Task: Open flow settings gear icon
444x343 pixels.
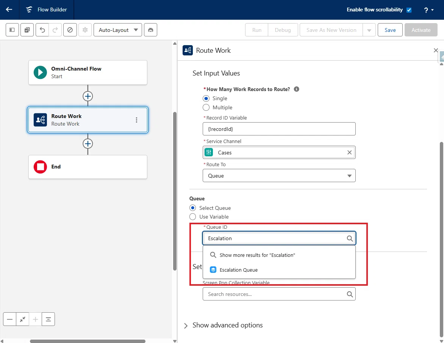Action: tap(85, 30)
